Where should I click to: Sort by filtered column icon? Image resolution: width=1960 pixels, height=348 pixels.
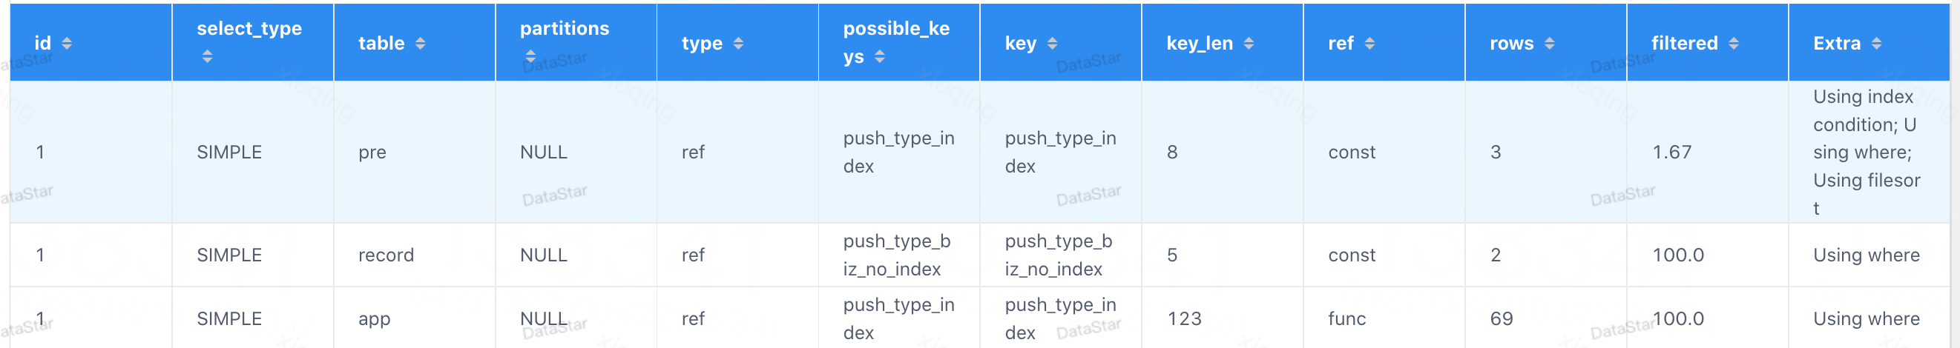click(1734, 43)
